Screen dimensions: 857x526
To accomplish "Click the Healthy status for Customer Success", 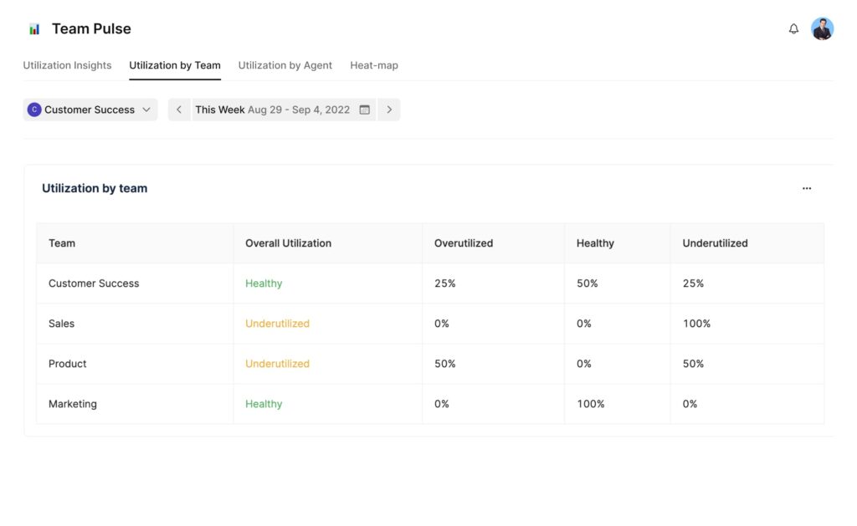I will click(263, 283).
